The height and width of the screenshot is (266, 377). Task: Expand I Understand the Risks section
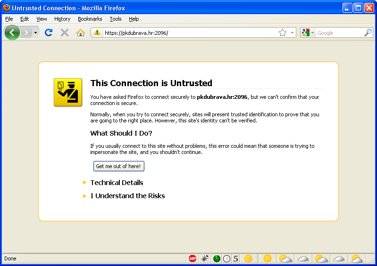pos(127,196)
